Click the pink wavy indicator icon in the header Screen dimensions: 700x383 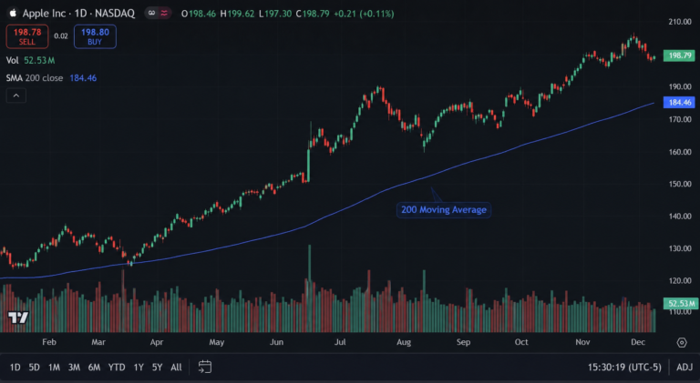[164, 14]
